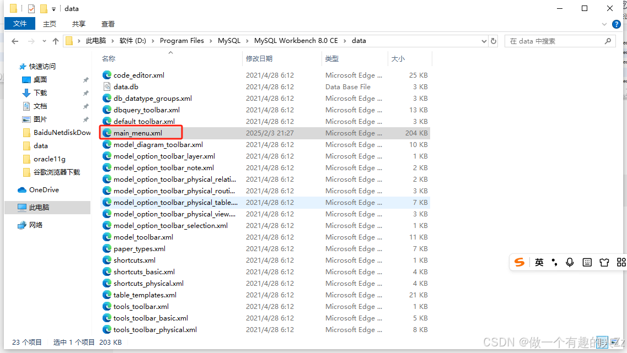
Task: Select model_option_toolbar_selection.xml file name
Action: point(170,226)
